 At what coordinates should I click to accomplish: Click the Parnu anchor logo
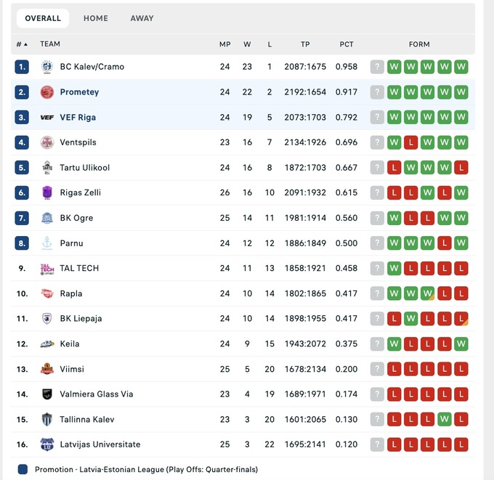coord(47,243)
